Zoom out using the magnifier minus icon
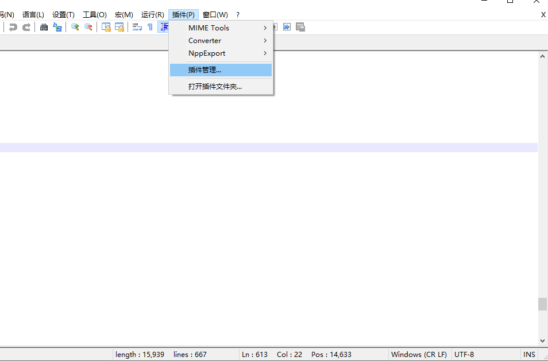 pos(88,27)
